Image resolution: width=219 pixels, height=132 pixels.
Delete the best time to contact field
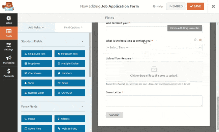[200, 40]
